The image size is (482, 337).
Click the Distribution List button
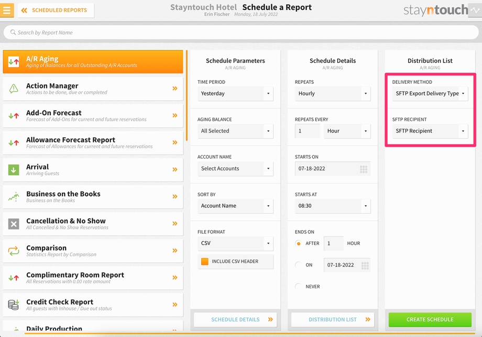(x=333, y=320)
